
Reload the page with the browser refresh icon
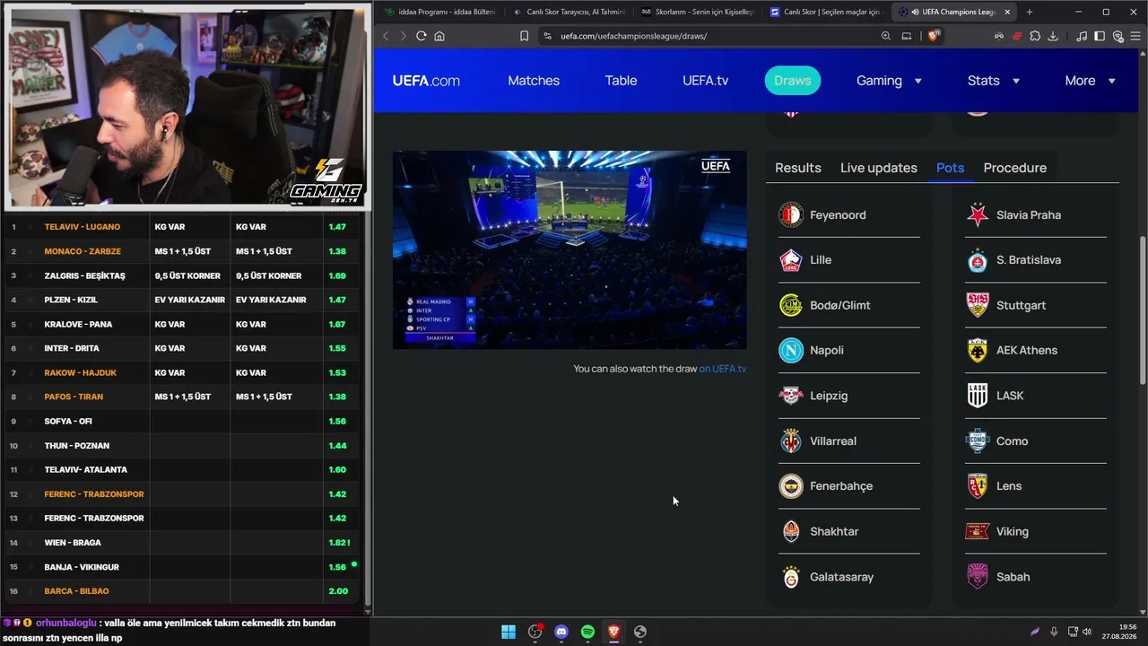pyautogui.click(x=421, y=36)
